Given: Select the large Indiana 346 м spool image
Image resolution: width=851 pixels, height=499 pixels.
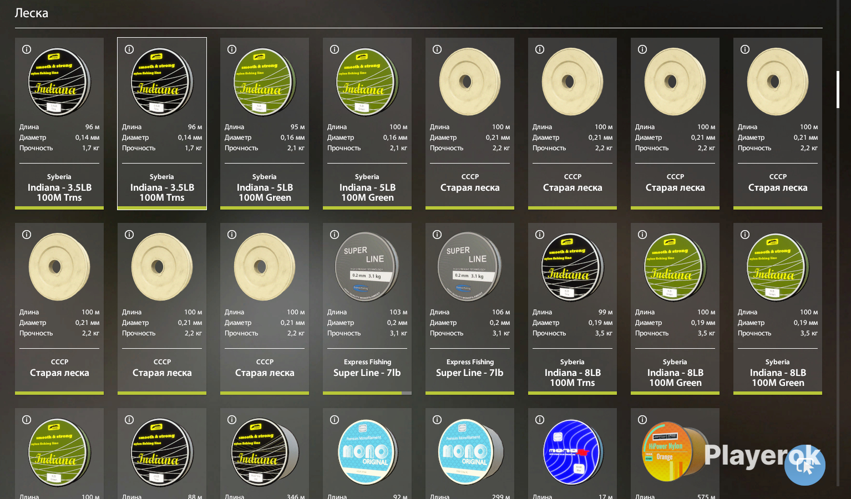Looking at the screenshot, I should [265, 452].
